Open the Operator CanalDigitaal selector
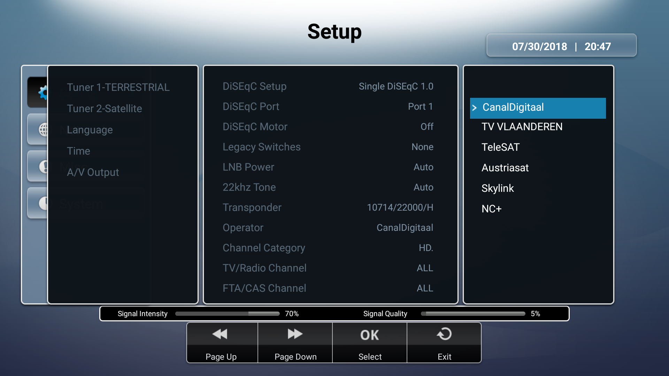The width and height of the screenshot is (669, 376). [405, 228]
